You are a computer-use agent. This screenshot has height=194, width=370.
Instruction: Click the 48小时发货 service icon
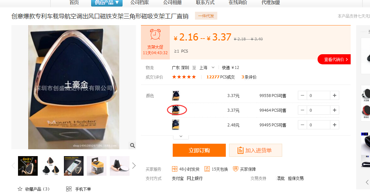[175, 169]
